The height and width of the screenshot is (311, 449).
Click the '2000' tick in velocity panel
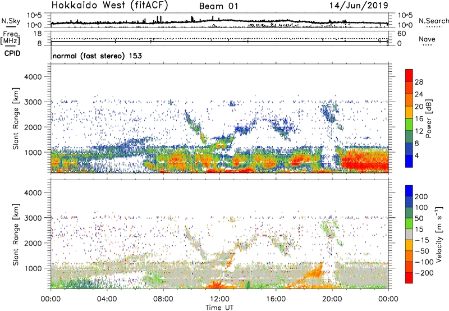(33, 243)
